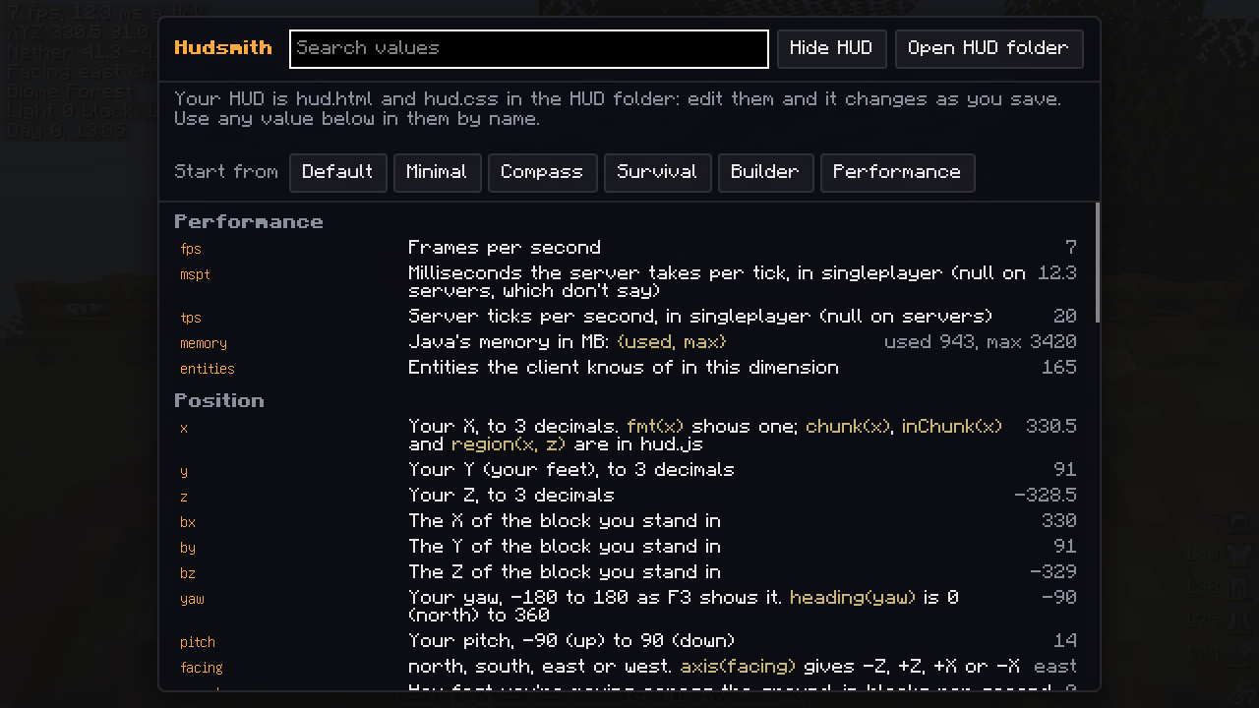Click the 'chunk(x)' highlighted function
Viewport: 1259px width, 708px height.
849,427
